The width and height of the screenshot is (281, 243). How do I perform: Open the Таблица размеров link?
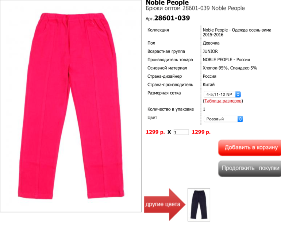pyautogui.click(x=223, y=101)
